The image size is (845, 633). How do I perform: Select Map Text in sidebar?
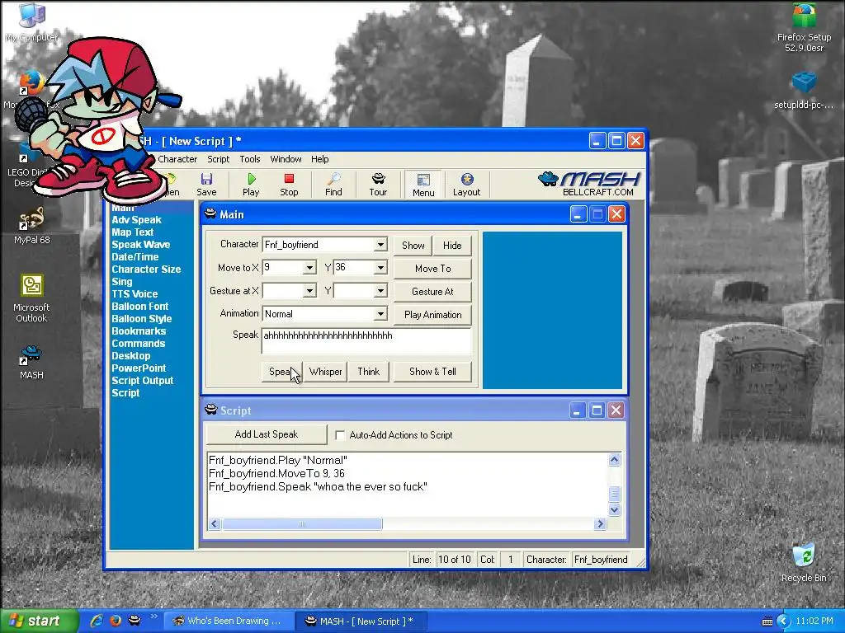(x=133, y=232)
